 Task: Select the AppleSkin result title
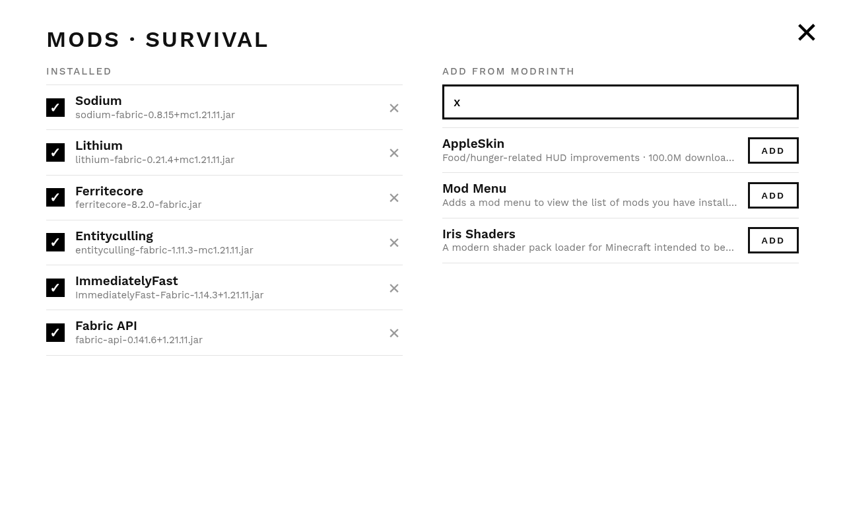coord(473,144)
